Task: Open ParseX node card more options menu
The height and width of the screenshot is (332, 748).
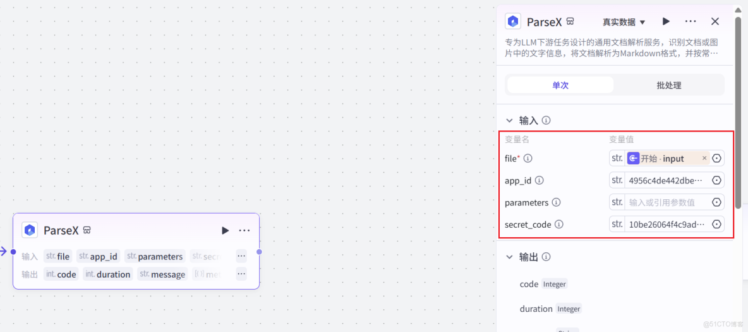Action: click(x=244, y=231)
